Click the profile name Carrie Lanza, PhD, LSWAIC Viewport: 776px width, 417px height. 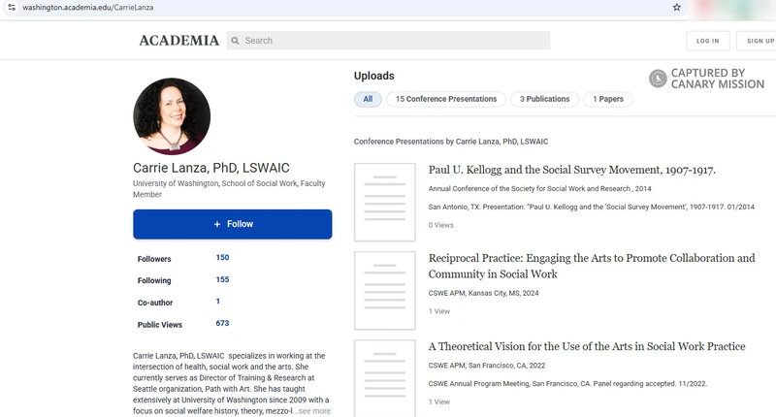pyautogui.click(x=211, y=168)
